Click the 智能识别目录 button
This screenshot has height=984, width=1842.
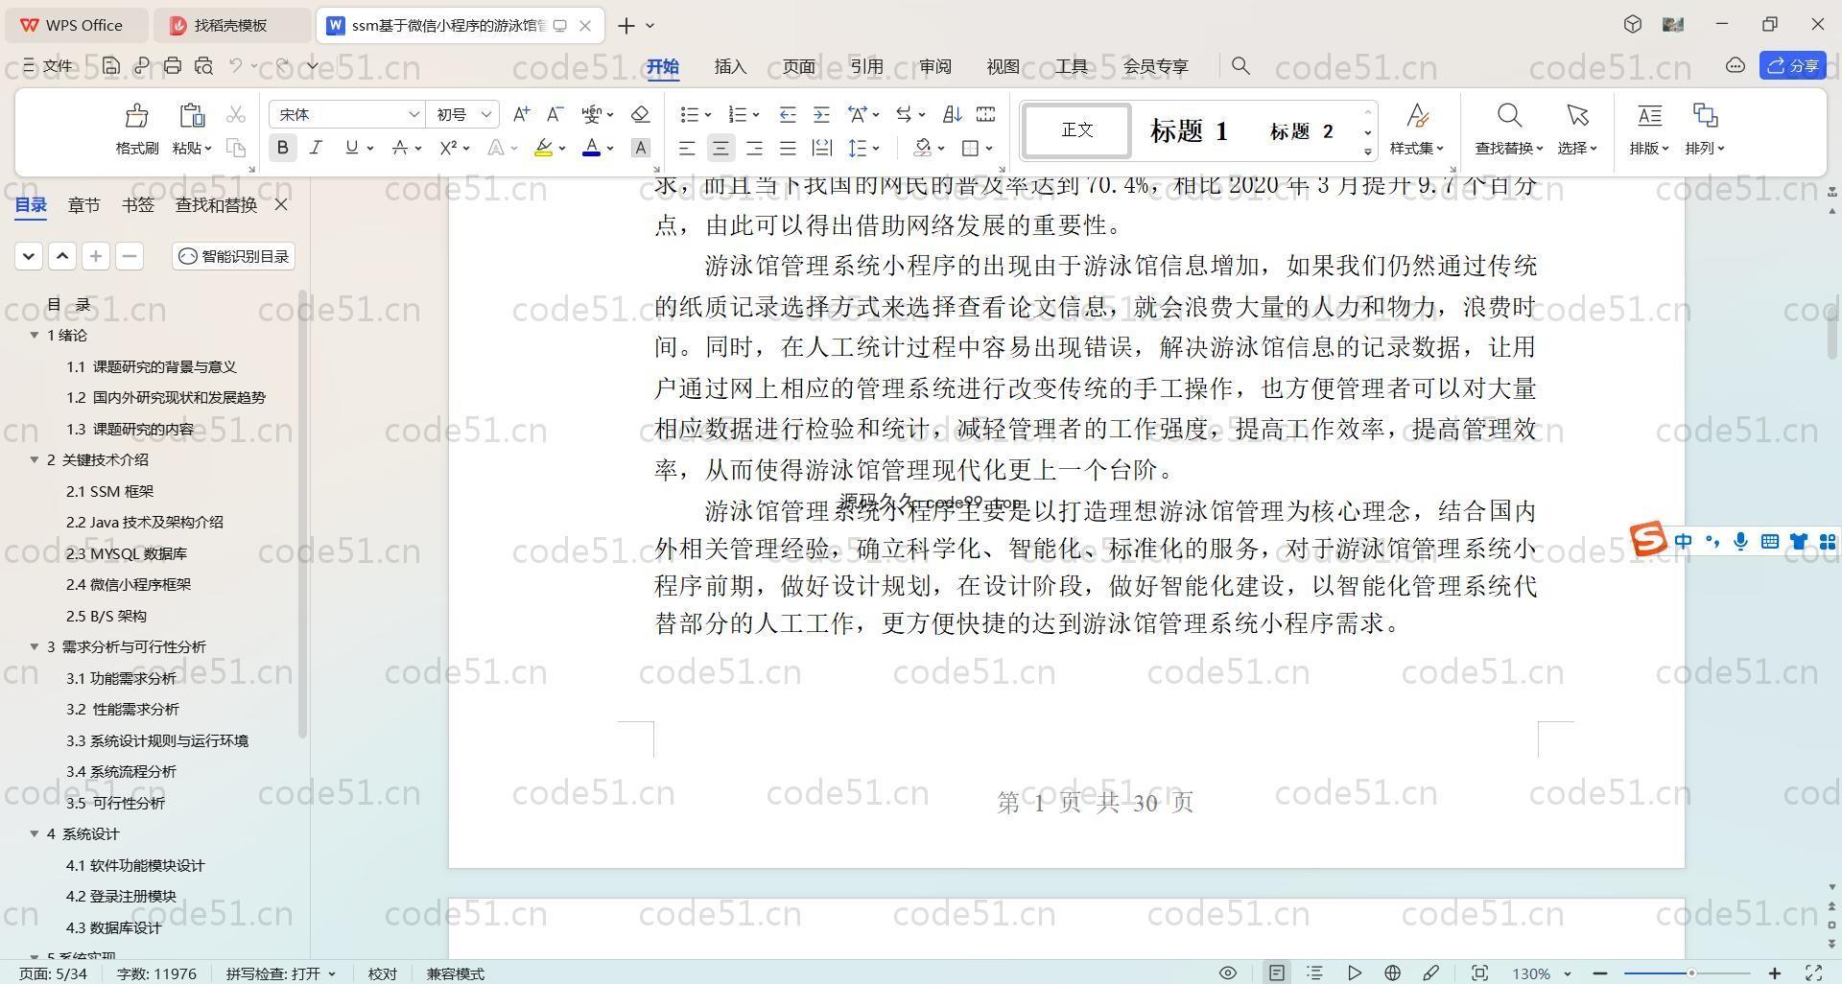(234, 256)
